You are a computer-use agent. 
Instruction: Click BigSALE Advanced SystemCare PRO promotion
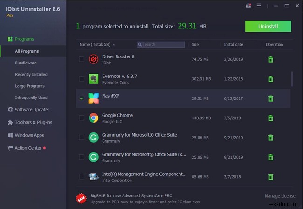coord(131,196)
